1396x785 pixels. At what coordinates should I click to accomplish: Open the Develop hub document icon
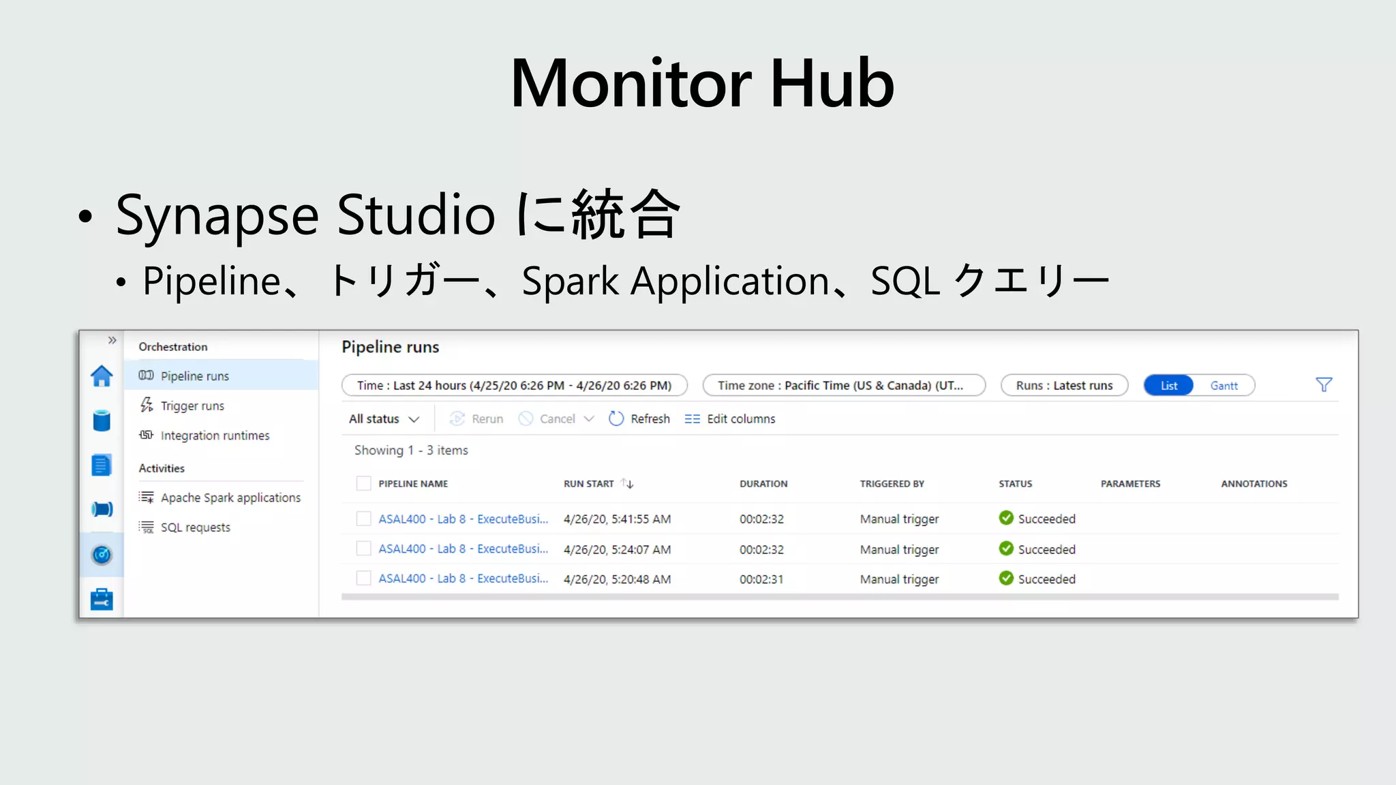(102, 465)
